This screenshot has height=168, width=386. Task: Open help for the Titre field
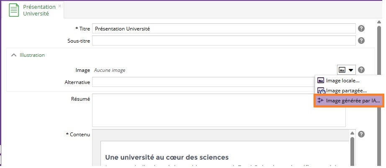[x=361, y=28]
